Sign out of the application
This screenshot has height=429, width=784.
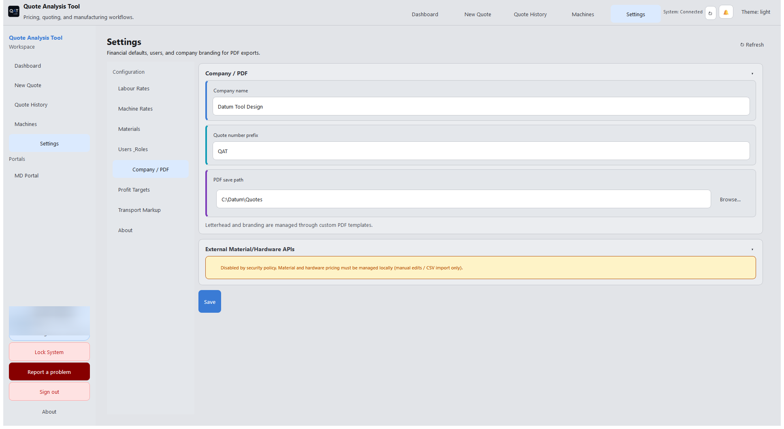point(49,392)
